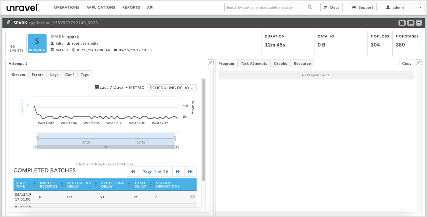Click the search magnifier icon
The width and height of the screenshot is (427, 217).
(x=310, y=7)
